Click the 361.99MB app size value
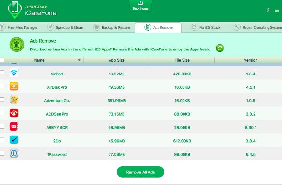 coord(117,101)
